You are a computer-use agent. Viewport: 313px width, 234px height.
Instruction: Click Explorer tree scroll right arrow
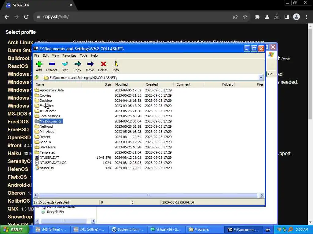(93, 221)
